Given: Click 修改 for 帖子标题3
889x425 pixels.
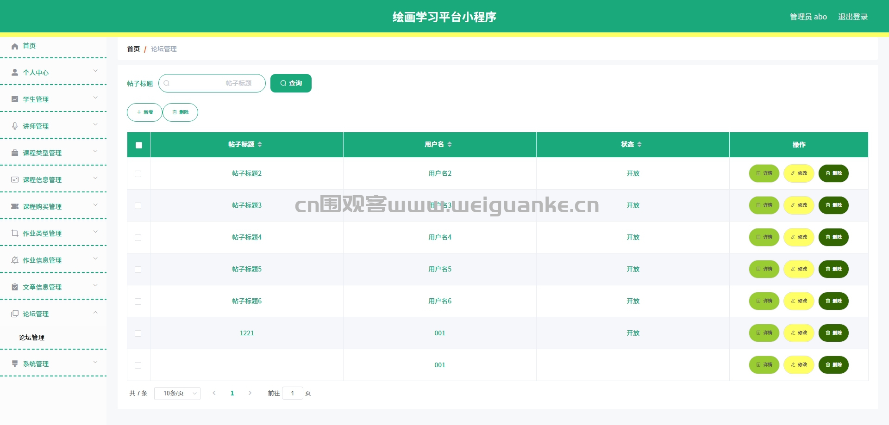Looking at the screenshot, I should [x=799, y=205].
